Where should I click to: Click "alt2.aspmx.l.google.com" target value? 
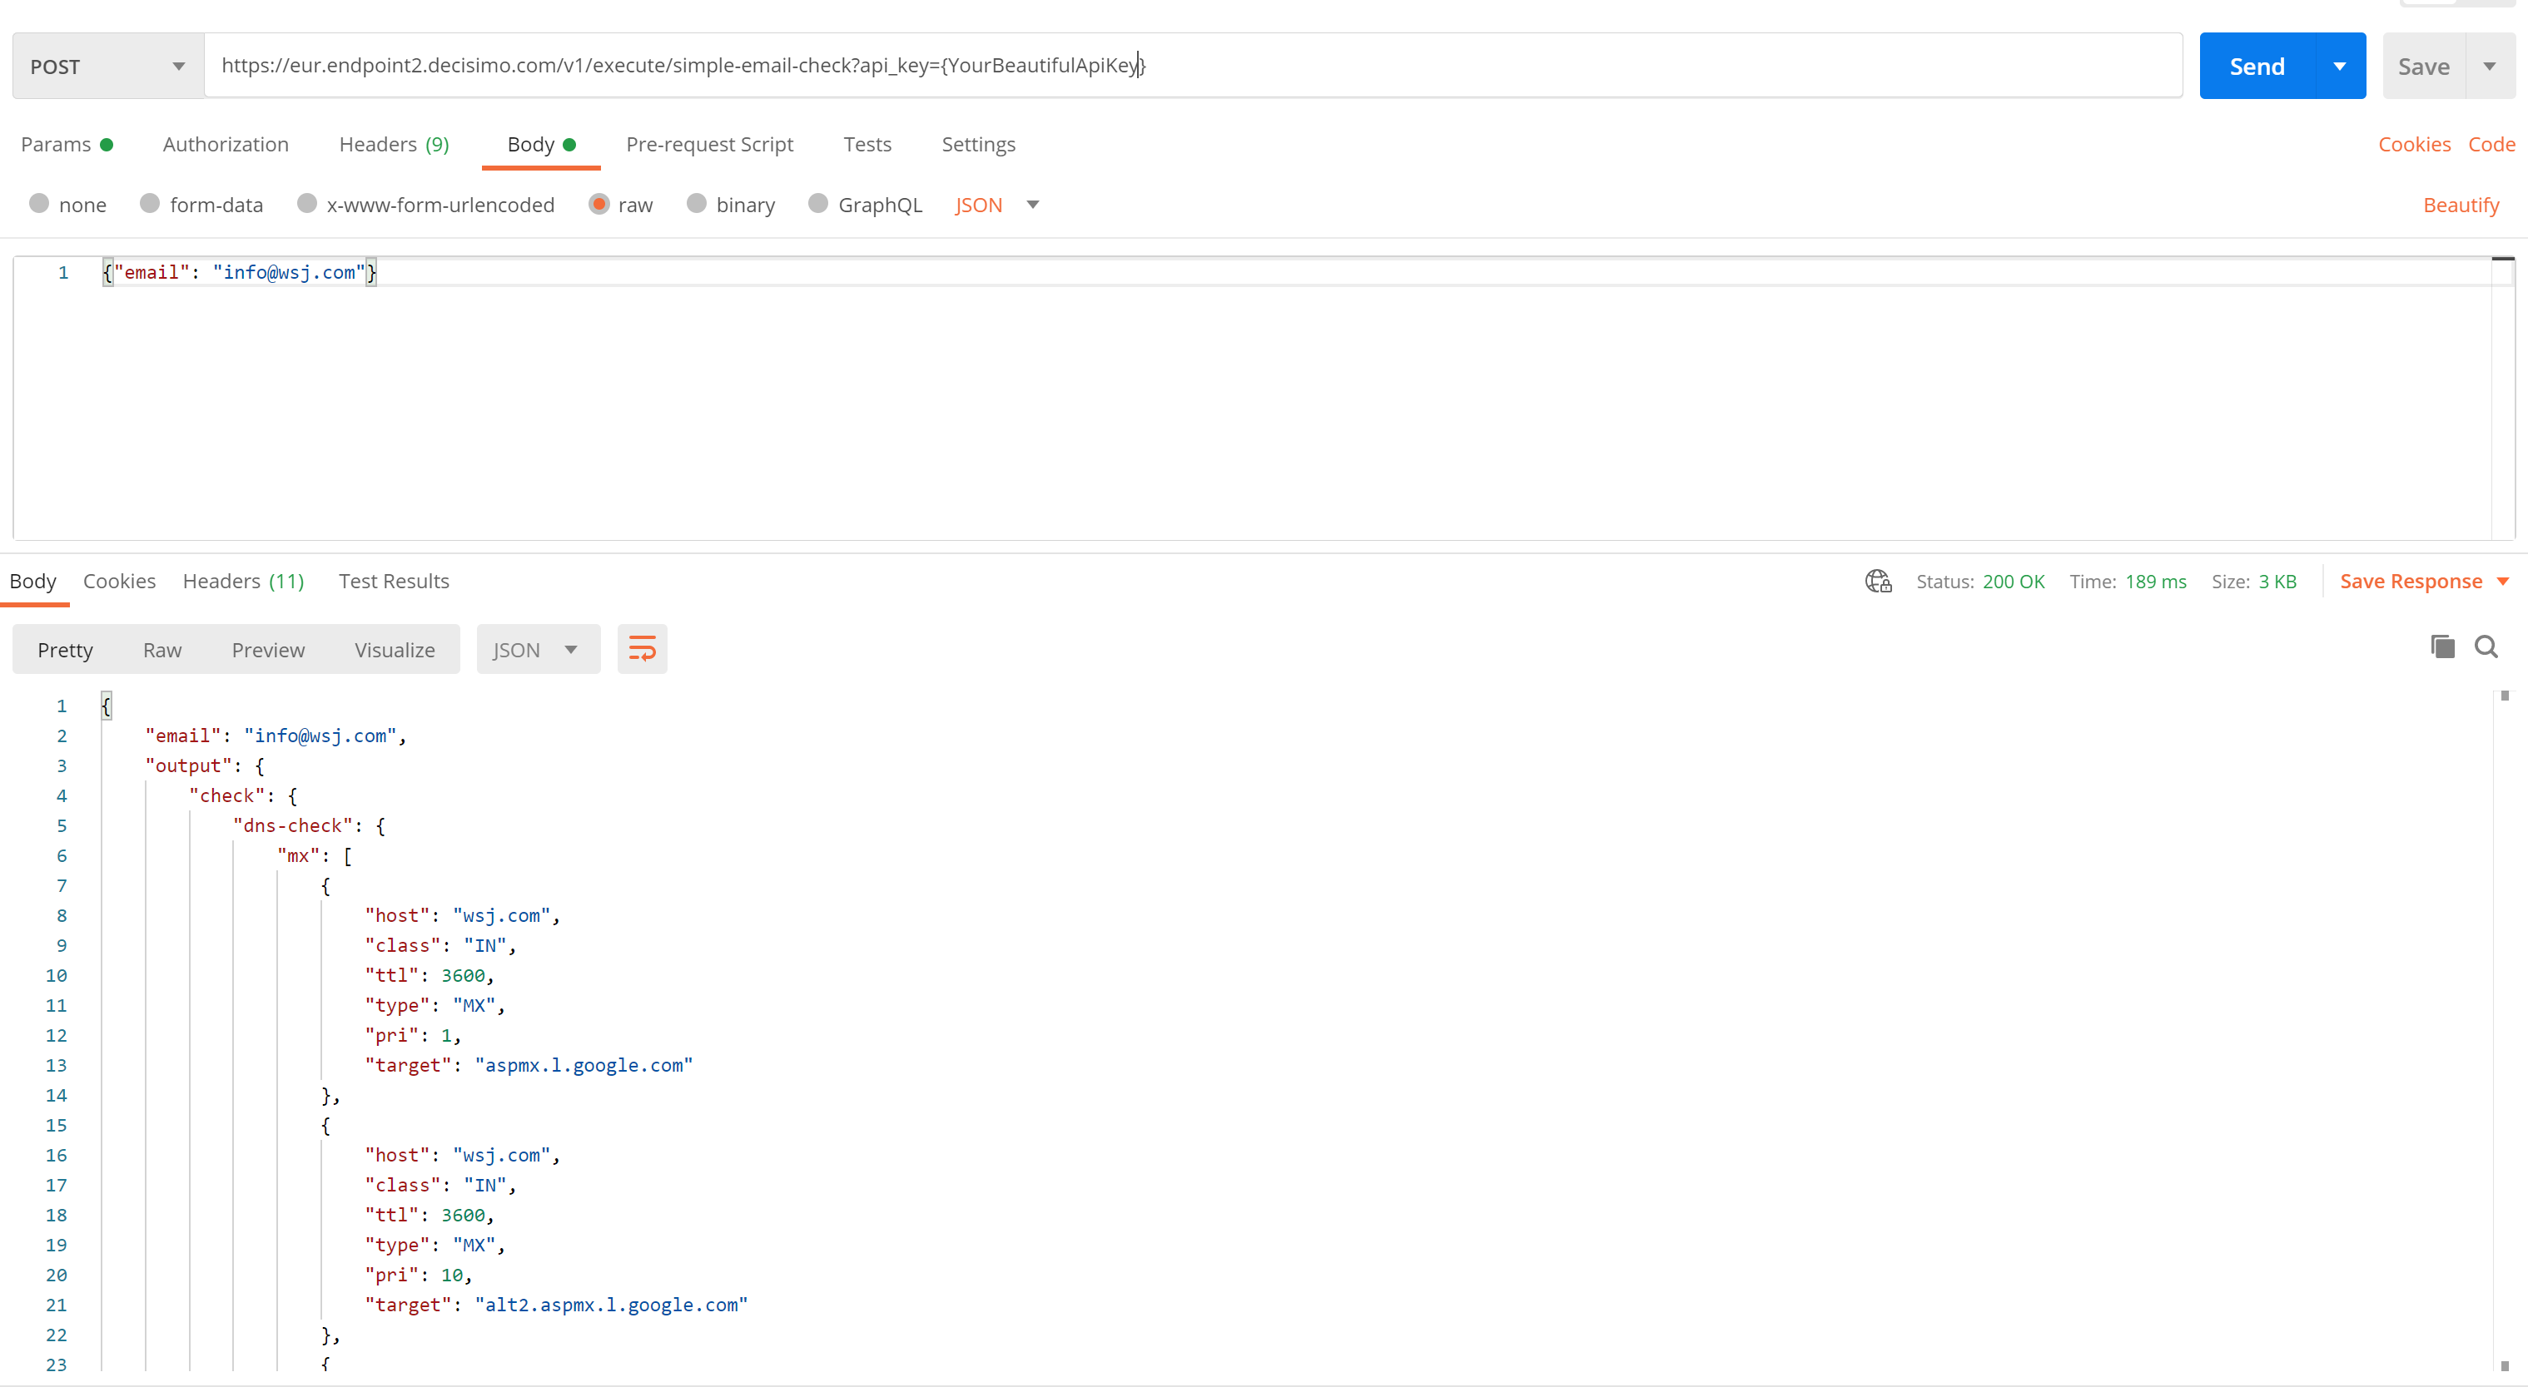coord(611,1305)
